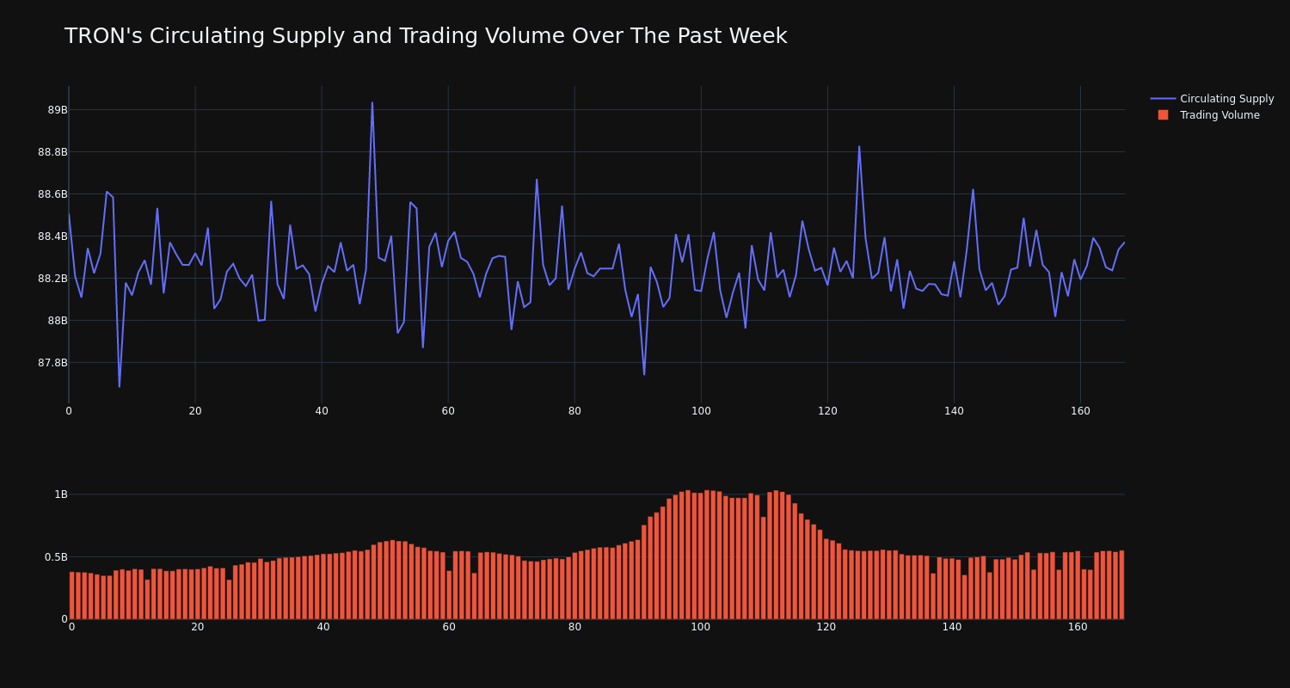Click the 87.8B y-axis label
This screenshot has width=1290, height=688.
(x=52, y=363)
